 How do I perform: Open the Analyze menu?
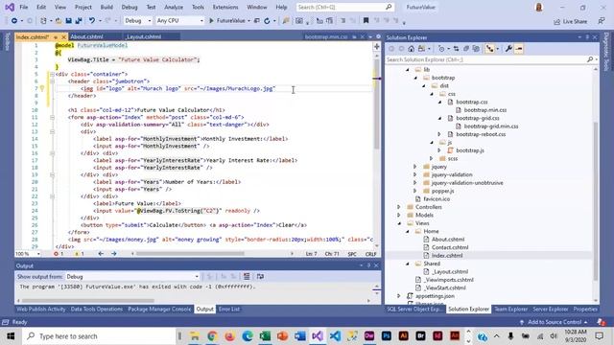click(x=174, y=7)
